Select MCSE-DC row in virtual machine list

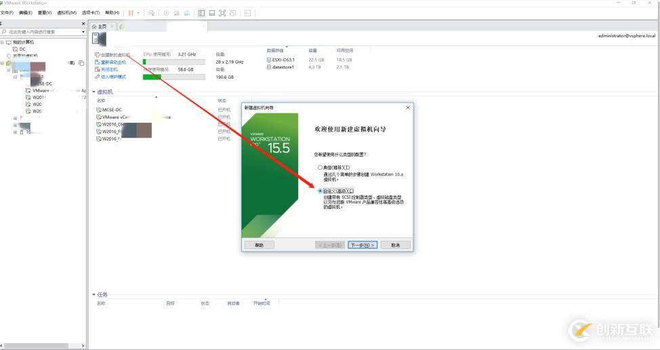pos(112,110)
